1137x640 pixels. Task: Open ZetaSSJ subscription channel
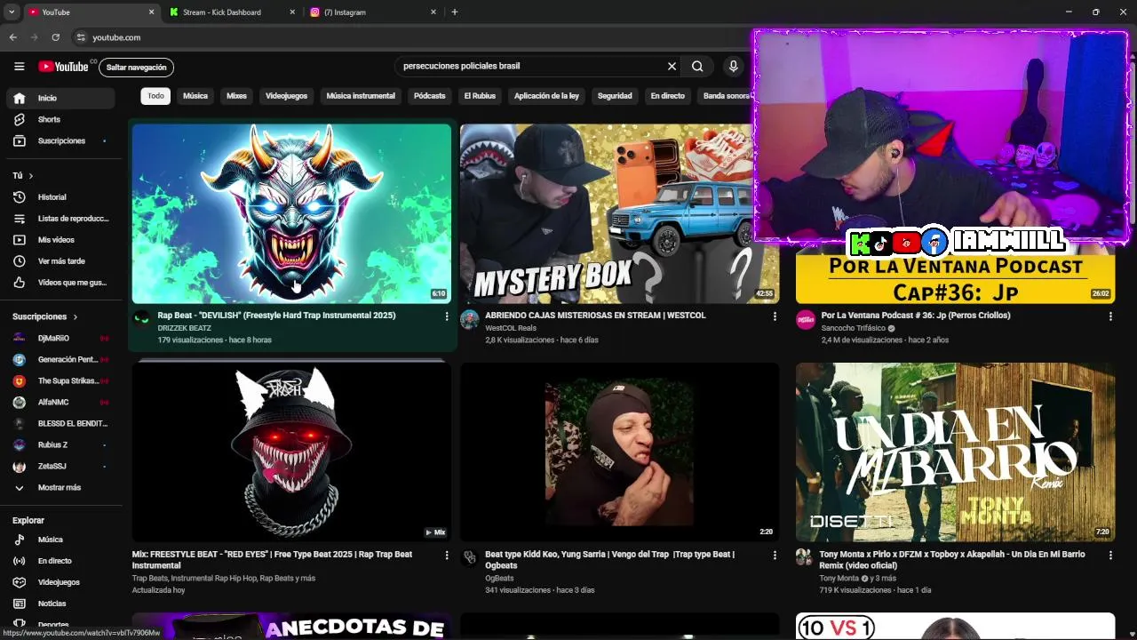[x=60, y=467]
